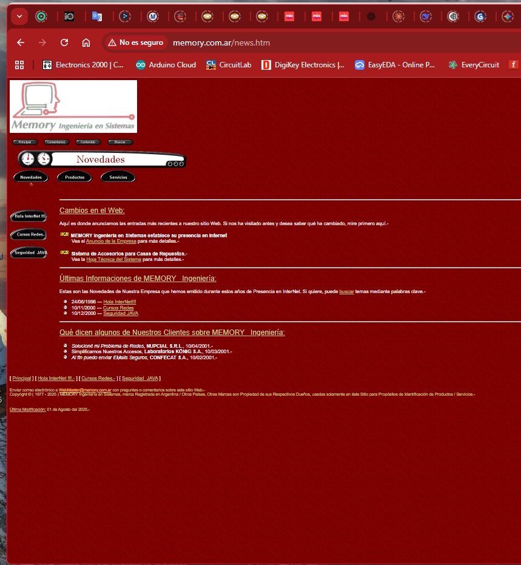Reload the page with the refresh icon
The image size is (521, 565).
64,42
